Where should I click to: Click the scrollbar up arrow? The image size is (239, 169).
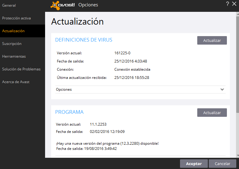[237, 14]
